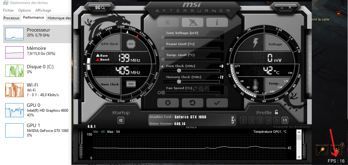Click the Temp. Limit slider

pos(191,60)
